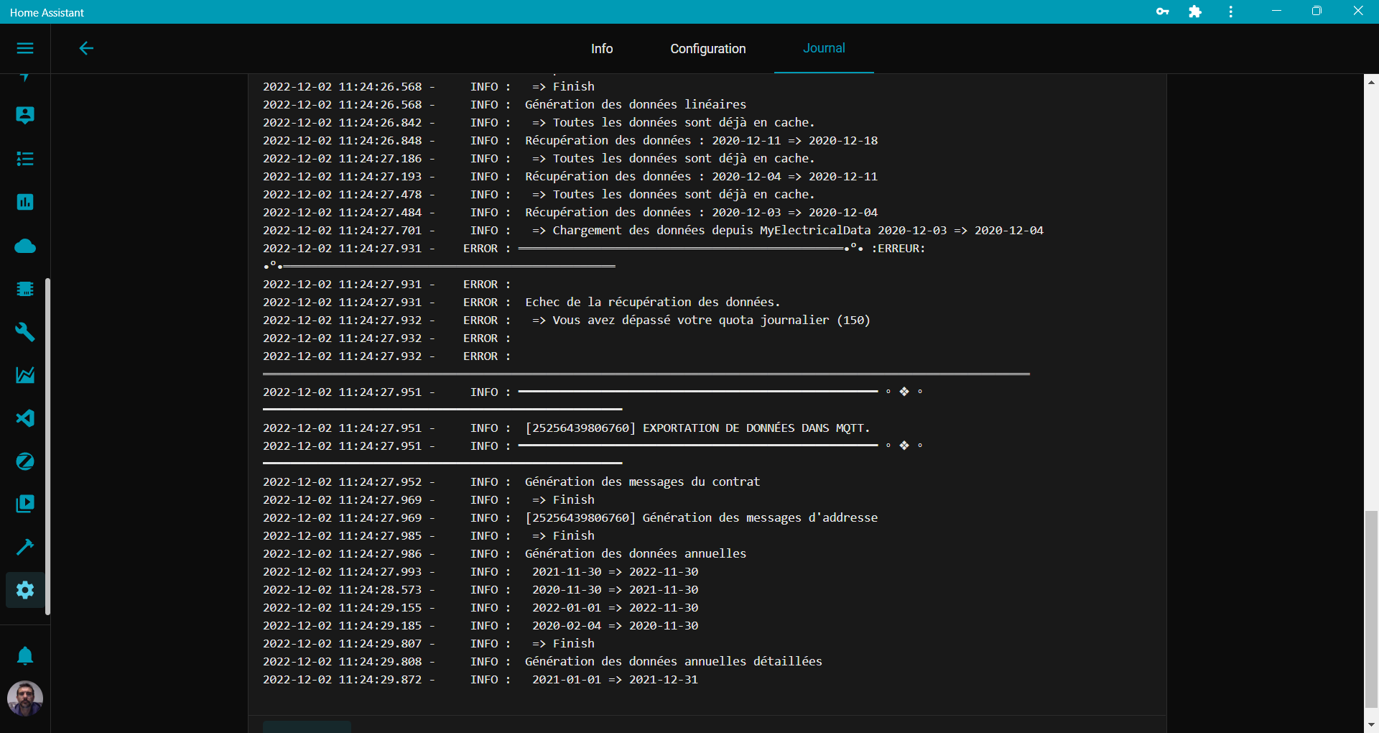Open the Supervisor chip icon
The height and width of the screenshot is (733, 1379).
tap(25, 289)
